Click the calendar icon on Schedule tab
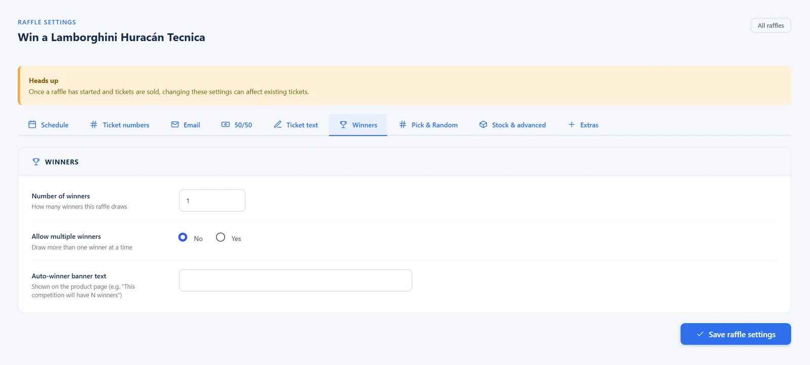The height and width of the screenshot is (365, 810). [32, 125]
